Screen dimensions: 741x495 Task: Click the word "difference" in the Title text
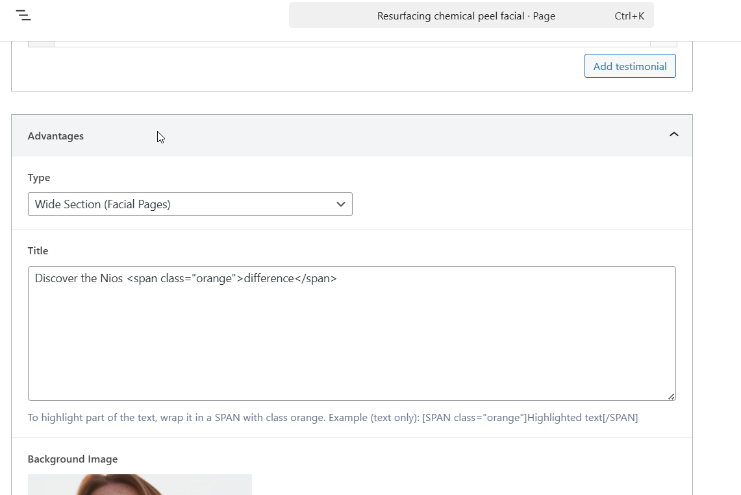pos(269,278)
